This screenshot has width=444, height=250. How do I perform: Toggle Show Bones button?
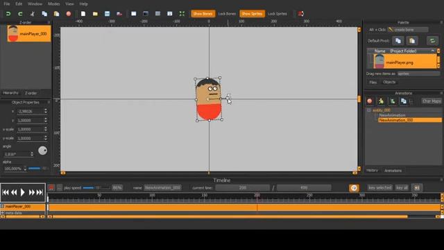point(203,14)
